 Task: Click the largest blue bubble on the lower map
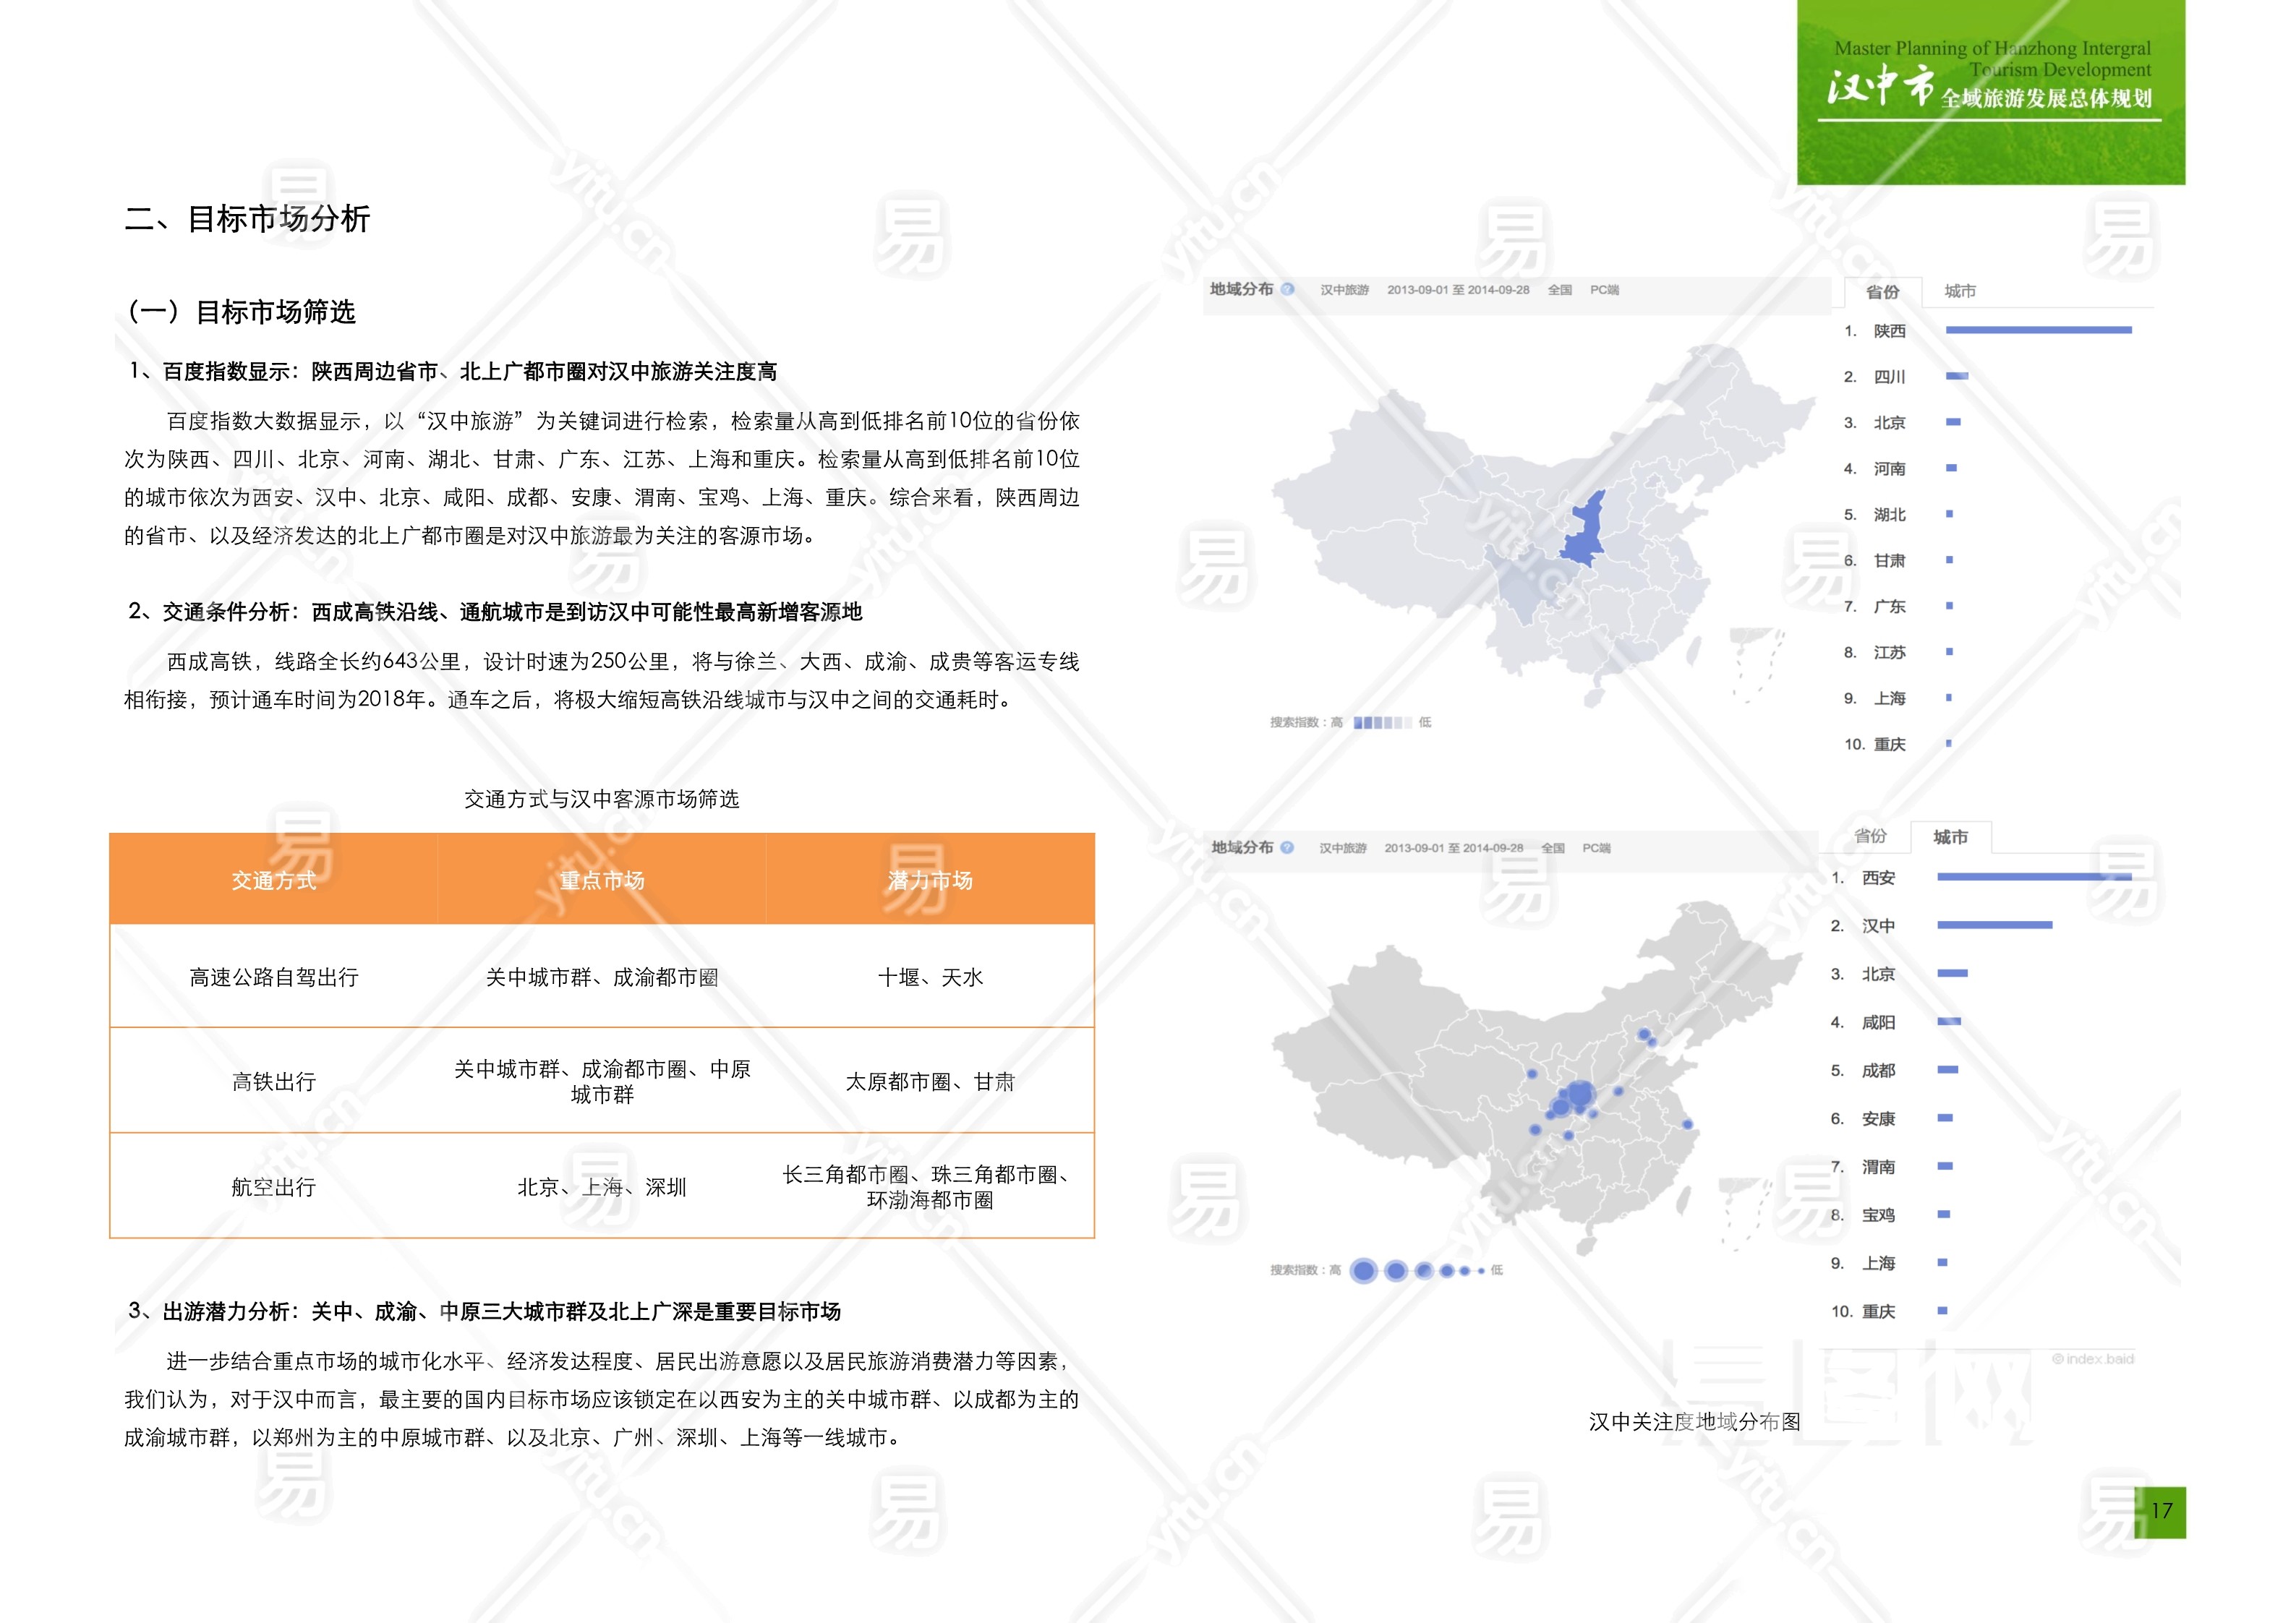(1580, 1094)
